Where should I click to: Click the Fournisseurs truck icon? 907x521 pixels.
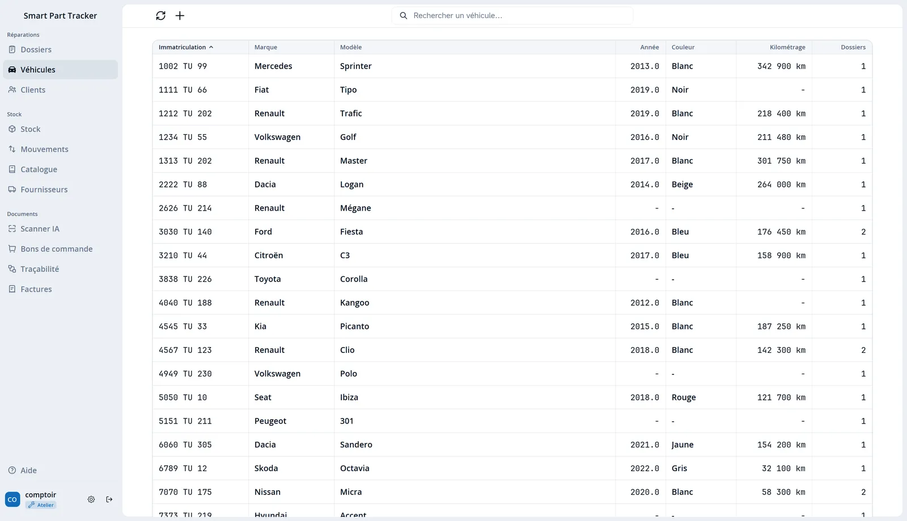click(x=12, y=189)
